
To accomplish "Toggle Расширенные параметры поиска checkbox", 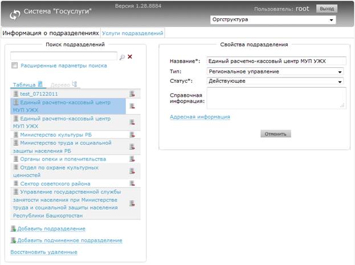I will 14,66.
